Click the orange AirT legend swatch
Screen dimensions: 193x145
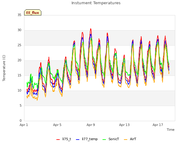click(125, 140)
